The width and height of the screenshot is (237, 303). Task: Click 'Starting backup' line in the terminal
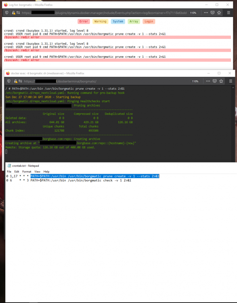point(43,97)
